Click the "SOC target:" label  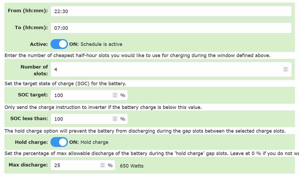[x=33, y=95]
